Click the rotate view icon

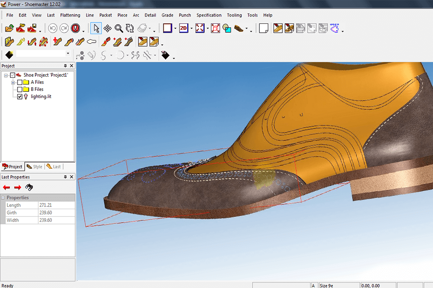pyautogui.click(x=130, y=28)
